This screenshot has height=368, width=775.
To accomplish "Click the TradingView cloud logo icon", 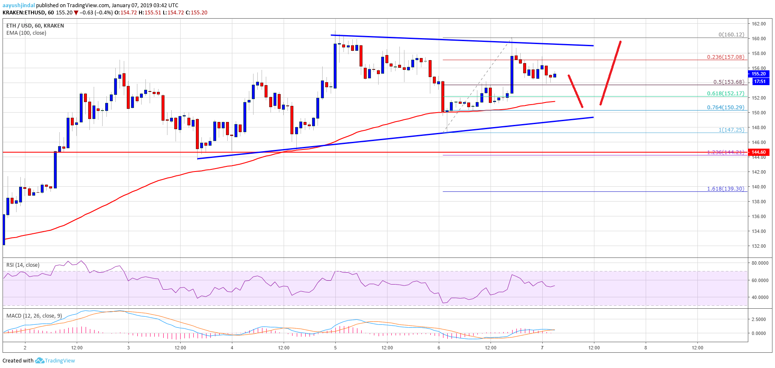I will pos(39,360).
